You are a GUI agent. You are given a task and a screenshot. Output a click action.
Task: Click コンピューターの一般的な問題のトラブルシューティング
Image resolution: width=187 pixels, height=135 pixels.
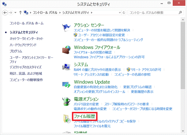108,40
